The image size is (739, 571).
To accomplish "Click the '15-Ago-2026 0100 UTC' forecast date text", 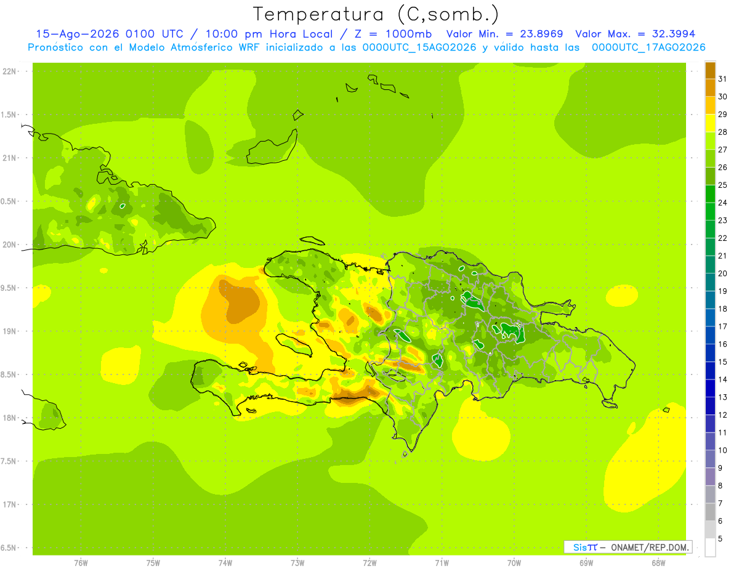I will (110, 34).
